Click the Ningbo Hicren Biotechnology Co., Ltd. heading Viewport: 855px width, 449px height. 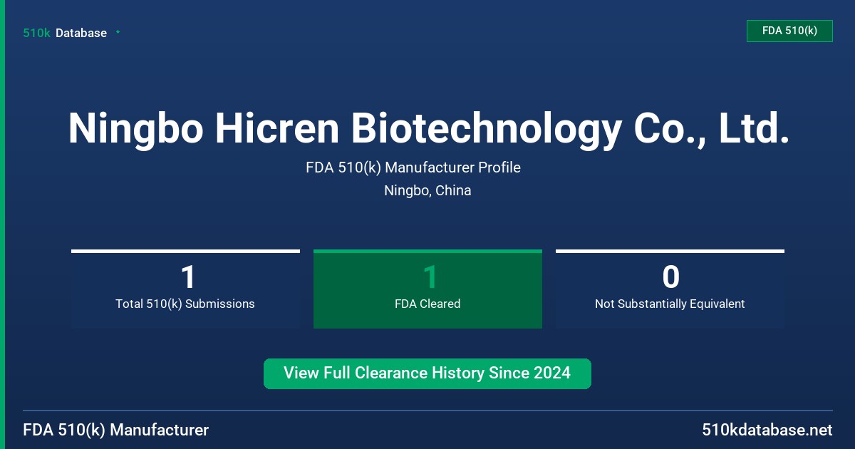428,128
